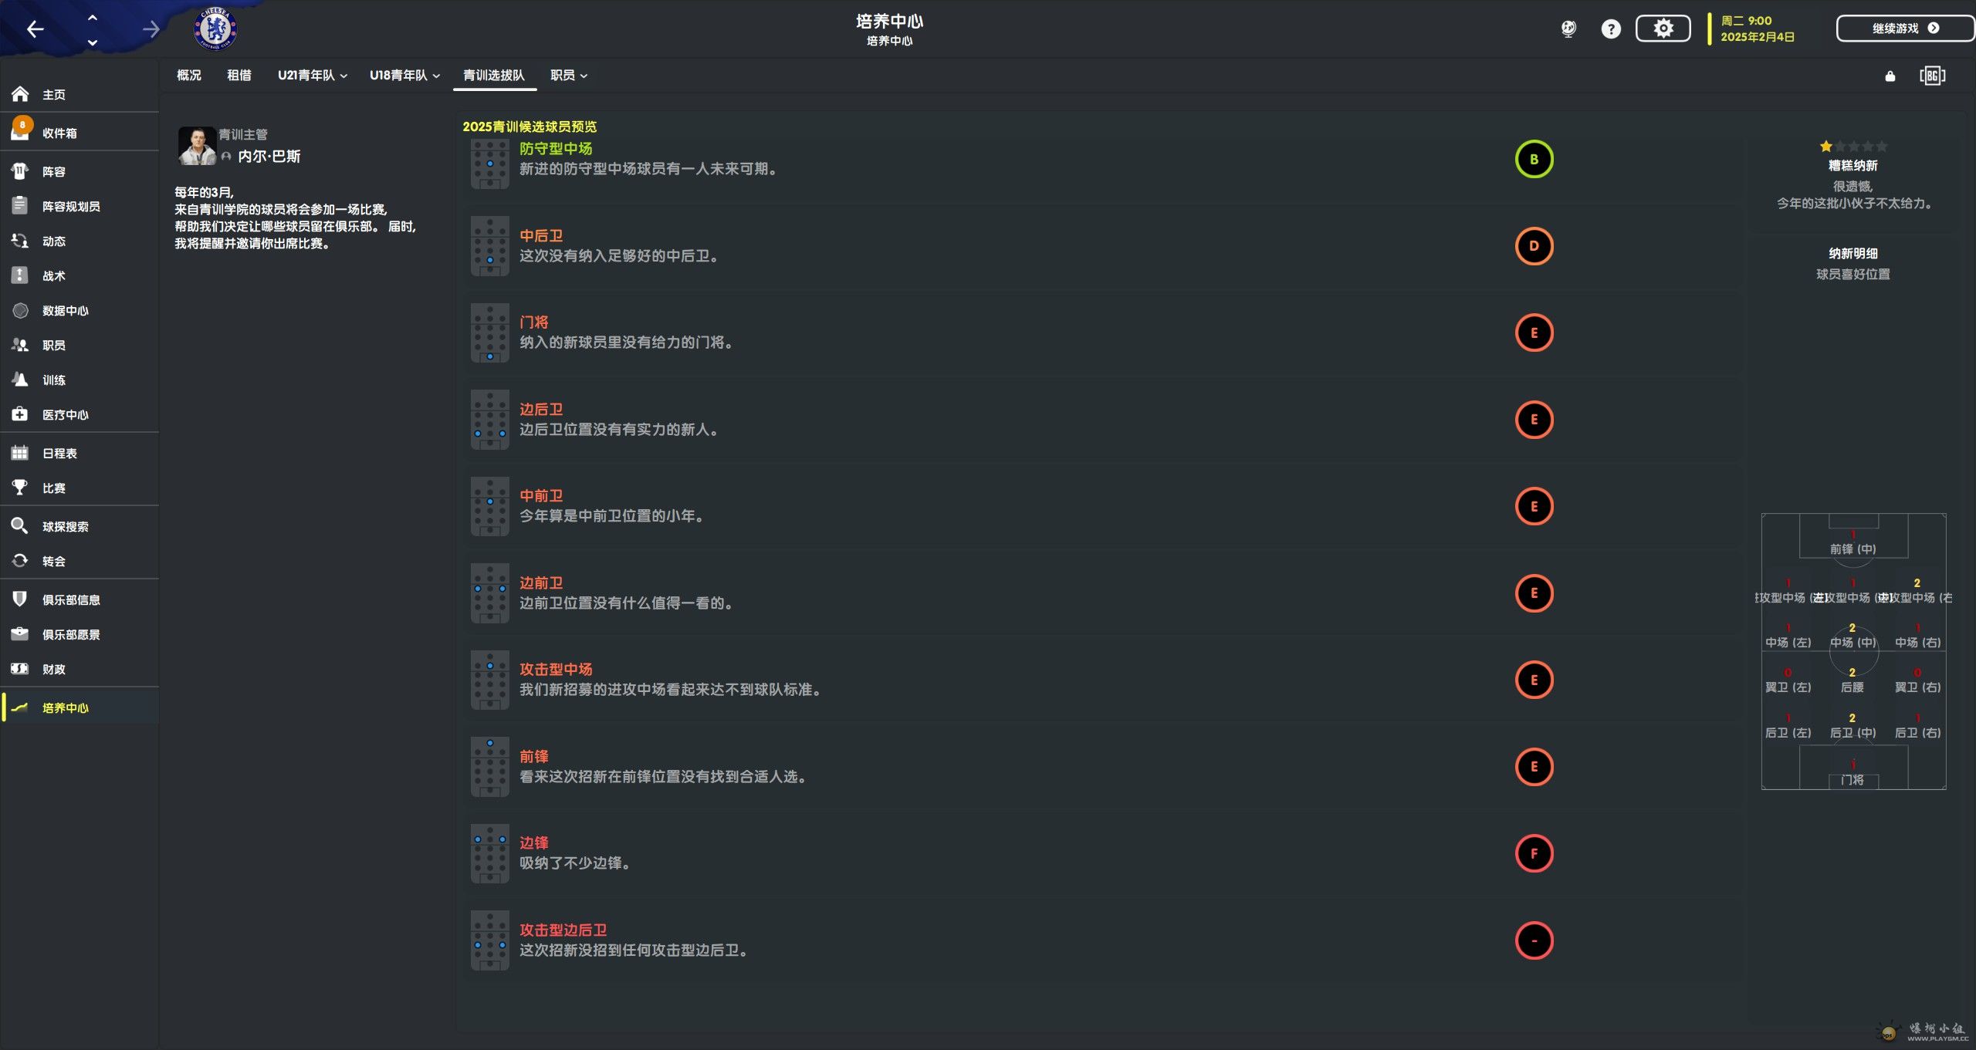Click the BG bracket icon at top right
Image resolution: width=1976 pixels, height=1050 pixels.
pos(1932,75)
